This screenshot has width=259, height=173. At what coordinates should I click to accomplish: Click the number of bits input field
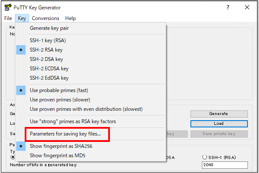click(224, 165)
